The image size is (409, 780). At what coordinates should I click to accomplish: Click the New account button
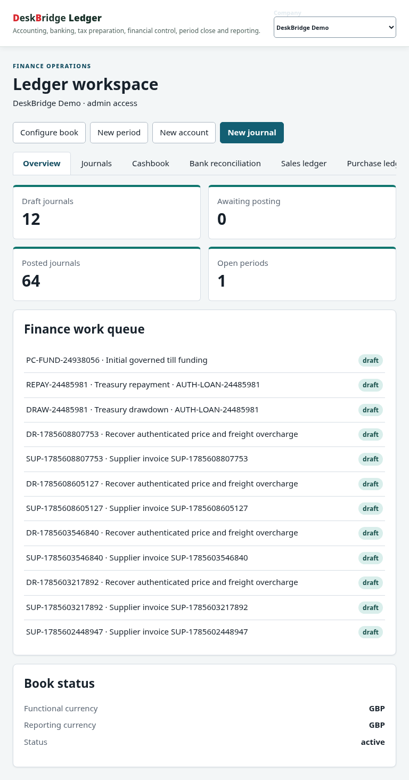tap(184, 133)
